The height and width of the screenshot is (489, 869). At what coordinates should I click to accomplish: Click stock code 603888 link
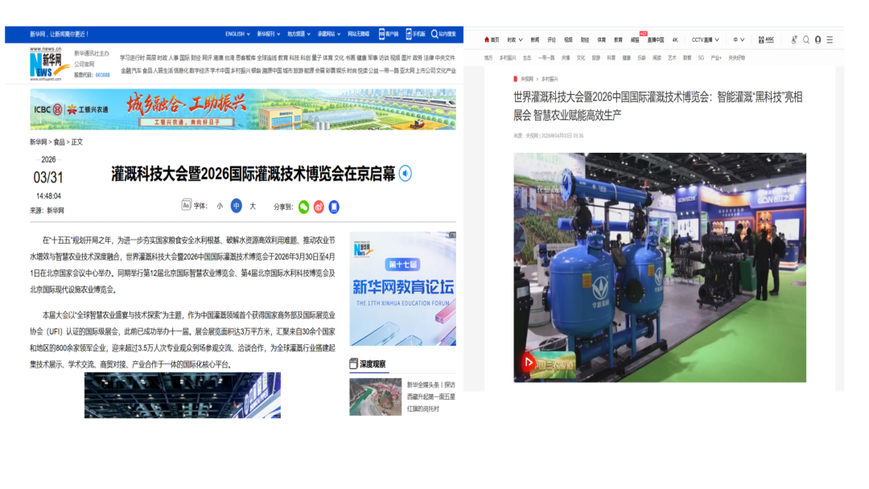(x=102, y=75)
